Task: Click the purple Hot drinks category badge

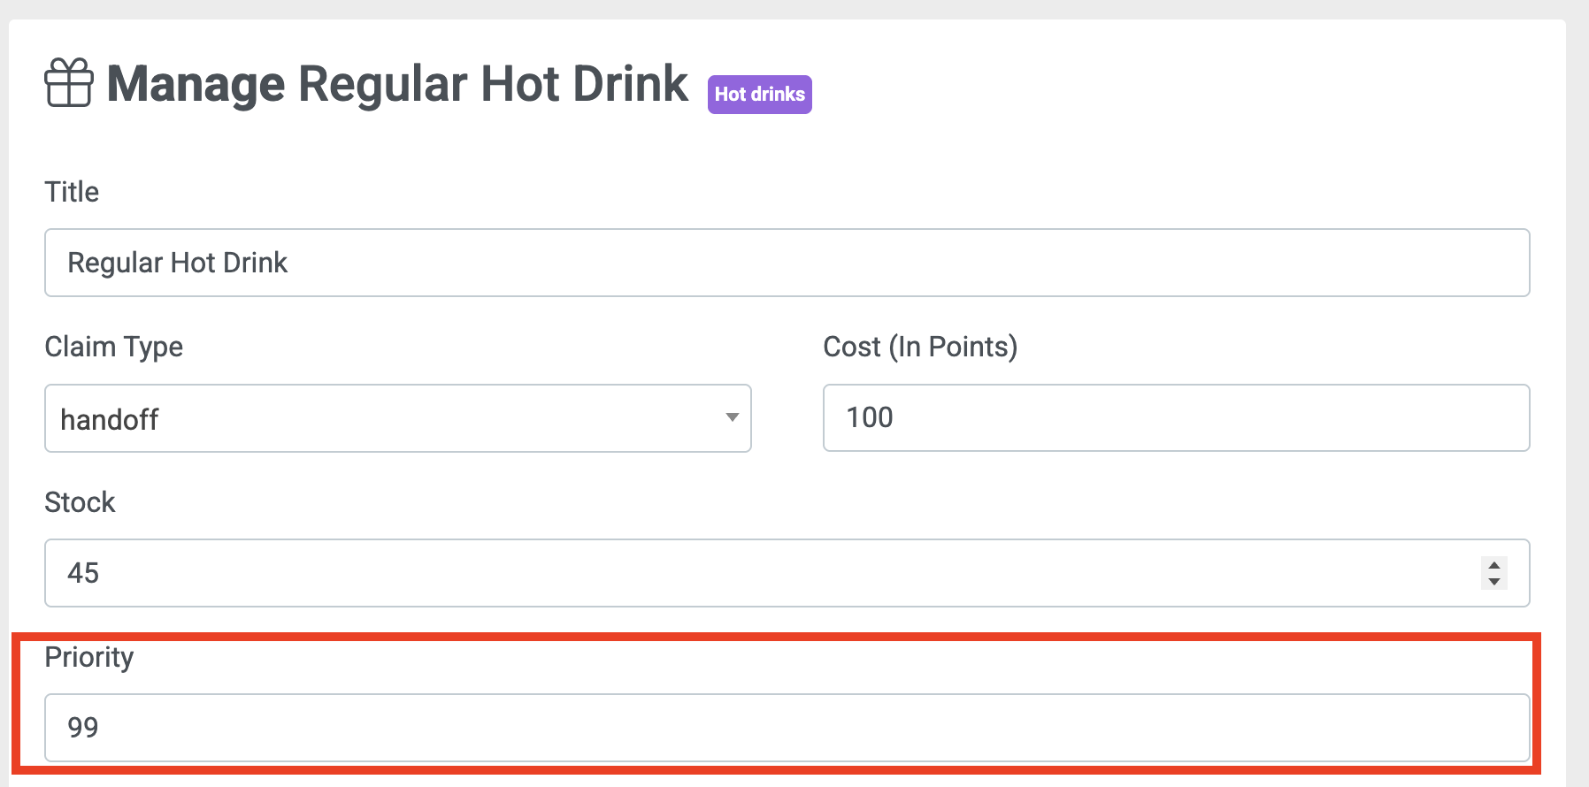Action: tap(759, 95)
